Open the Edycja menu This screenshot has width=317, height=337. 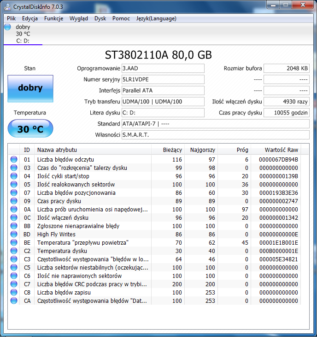tap(30, 18)
